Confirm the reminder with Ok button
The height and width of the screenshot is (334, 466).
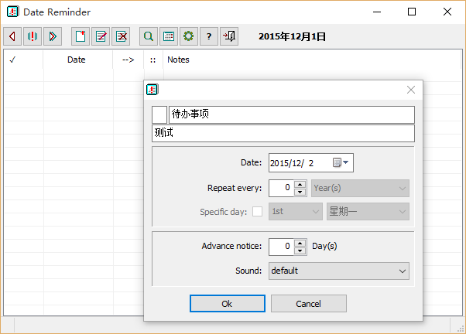228,303
